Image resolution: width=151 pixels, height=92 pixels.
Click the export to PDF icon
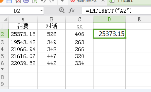pos(18,1)
